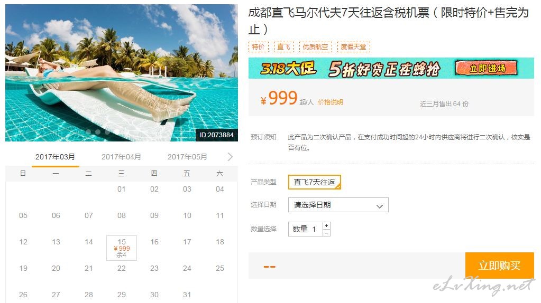Click the first image carousel dot
This screenshot has height=303, width=541.
tap(88, 132)
